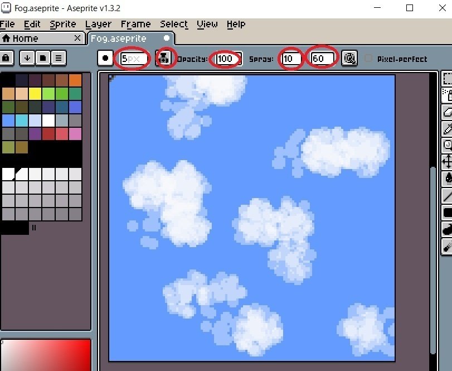Select the Move tool

pos(448,162)
